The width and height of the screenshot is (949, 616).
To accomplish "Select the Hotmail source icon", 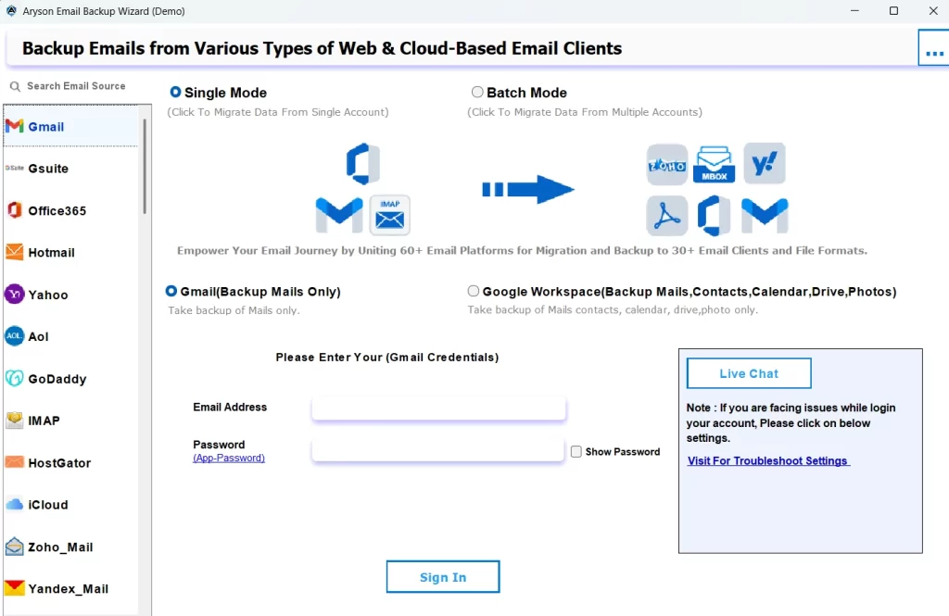I will click(50, 252).
